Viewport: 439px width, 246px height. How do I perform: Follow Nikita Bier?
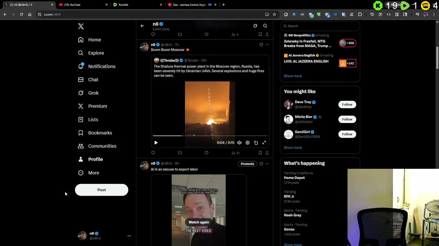point(347,119)
